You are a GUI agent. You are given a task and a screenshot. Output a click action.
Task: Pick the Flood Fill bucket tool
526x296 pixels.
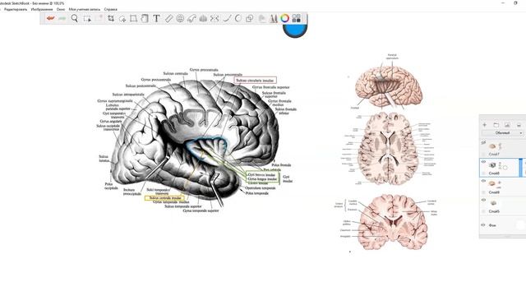click(145, 18)
